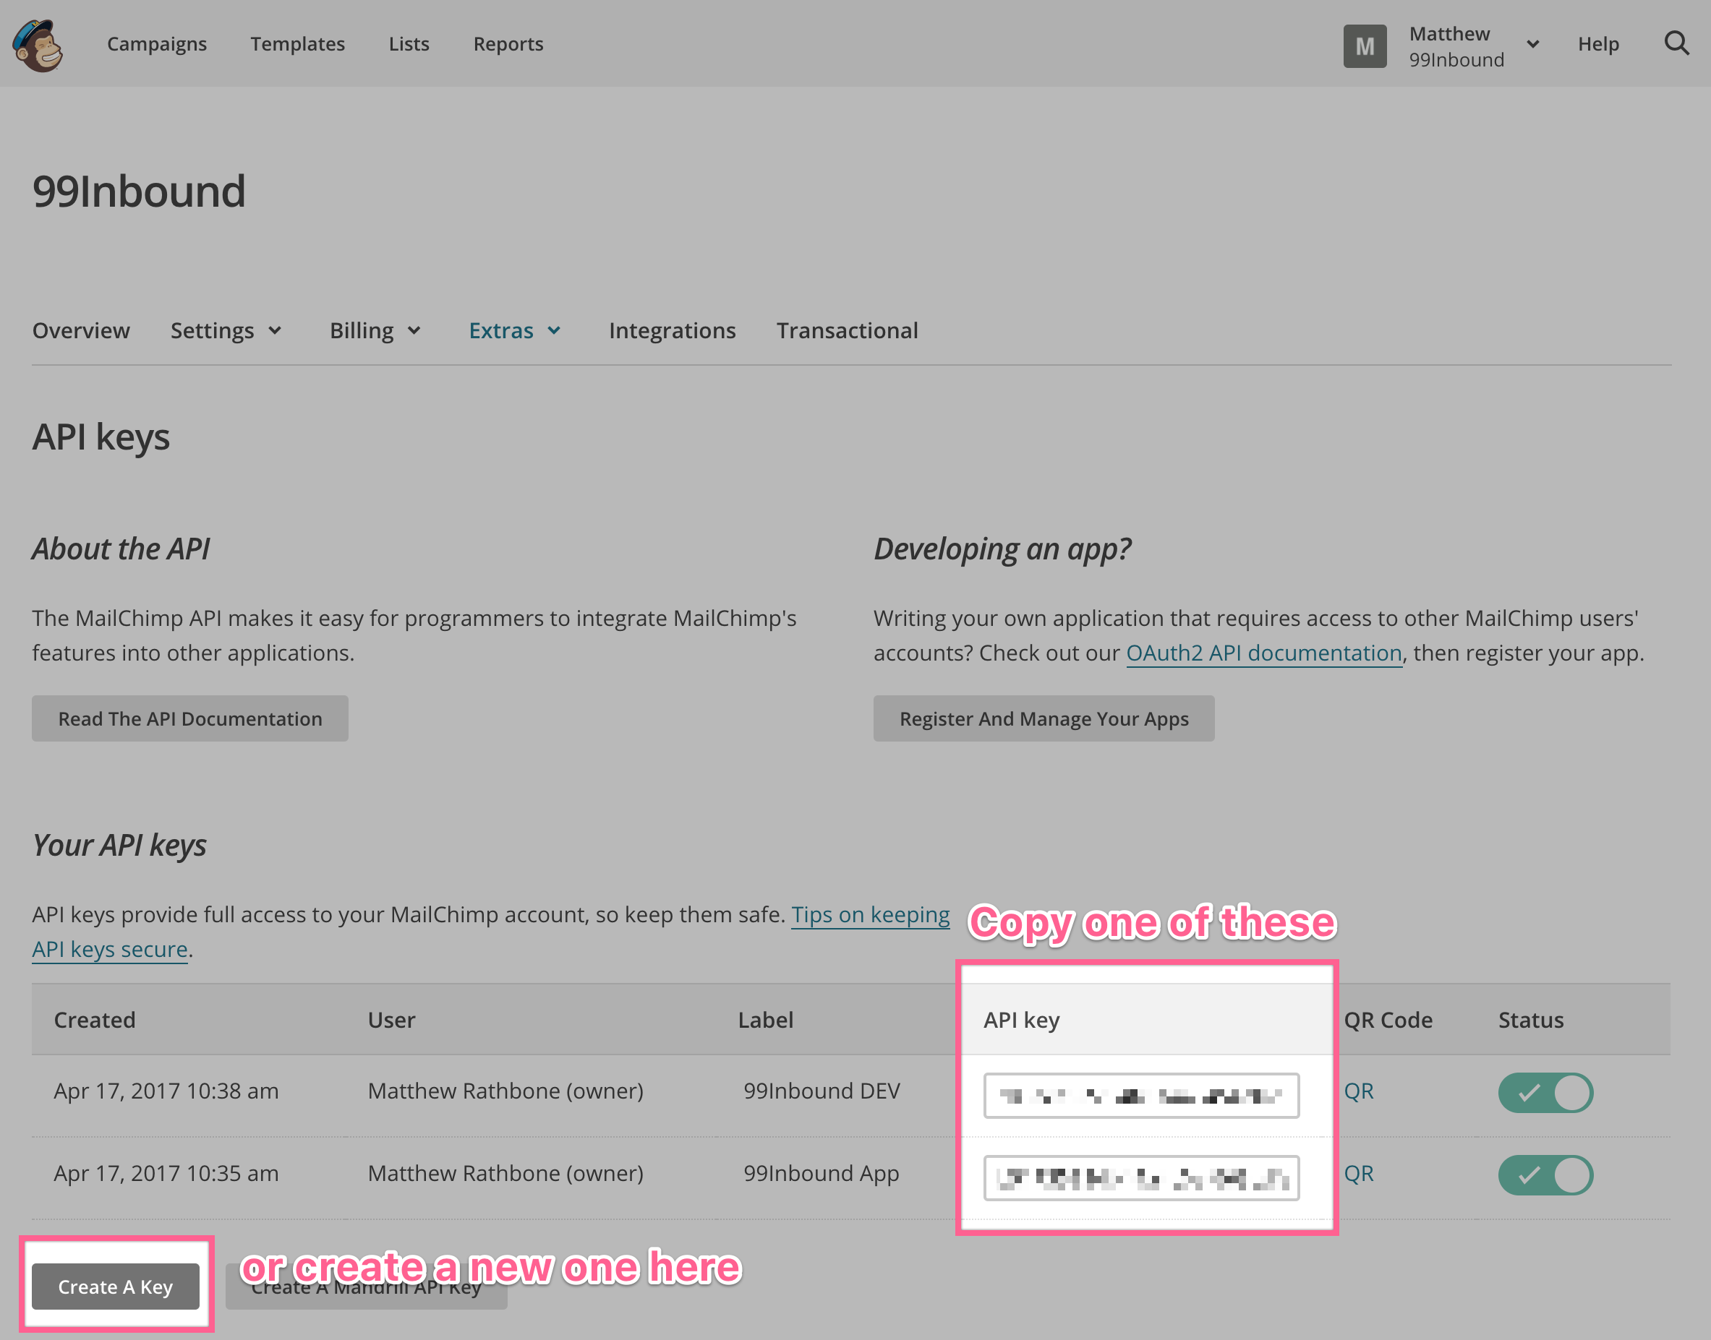Open search with the magnifying glass icon

tap(1676, 43)
